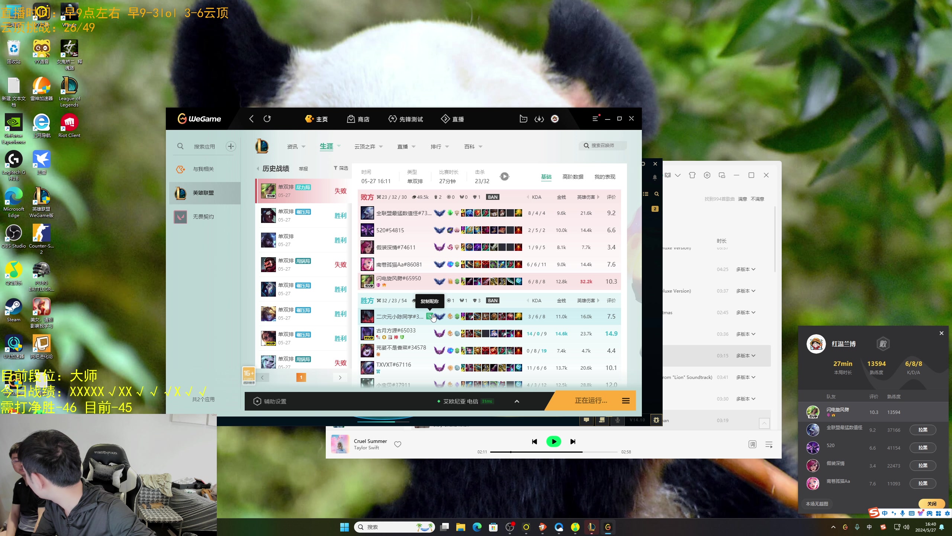The width and height of the screenshot is (952, 536).
Task: Open the WeGame 直播 tab
Action: click(452, 119)
